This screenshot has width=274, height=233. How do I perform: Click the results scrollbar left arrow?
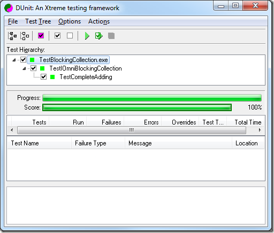tap(12, 130)
